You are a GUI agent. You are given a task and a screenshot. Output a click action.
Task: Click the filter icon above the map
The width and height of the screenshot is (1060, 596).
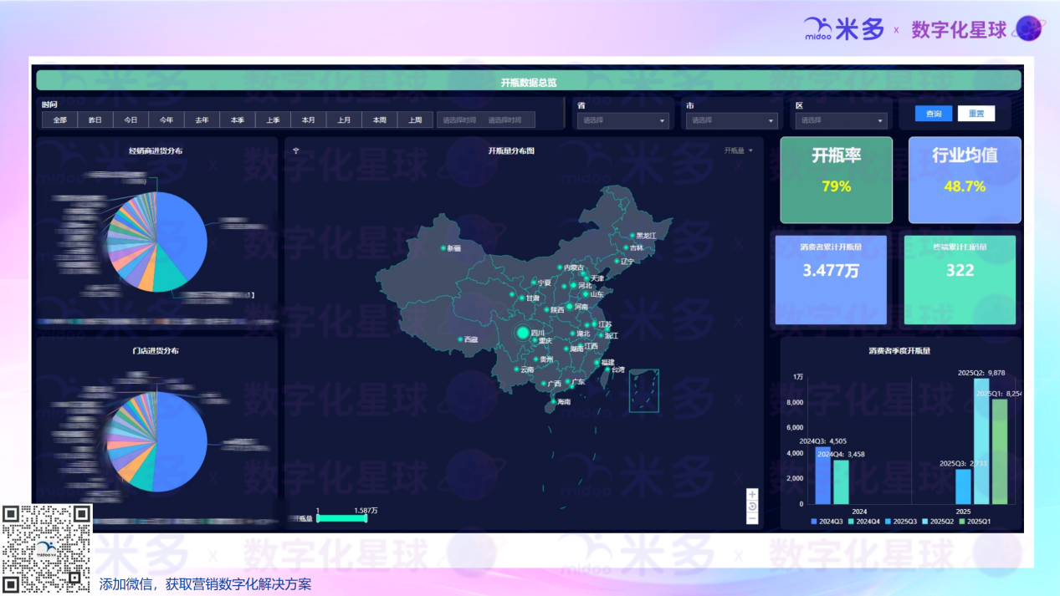coord(296,151)
